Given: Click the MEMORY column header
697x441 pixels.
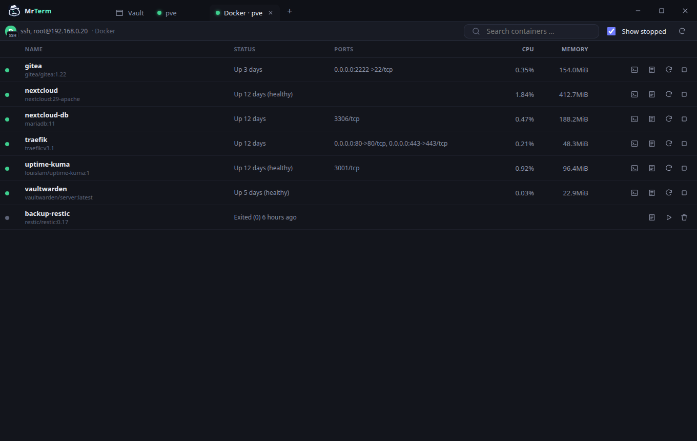Looking at the screenshot, I should (575, 49).
